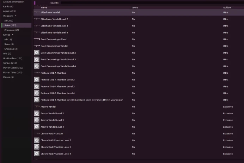Click the placeholder icon for Protocol 781-A Phantom Level 2
244x163 pixels.
[37, 79]
